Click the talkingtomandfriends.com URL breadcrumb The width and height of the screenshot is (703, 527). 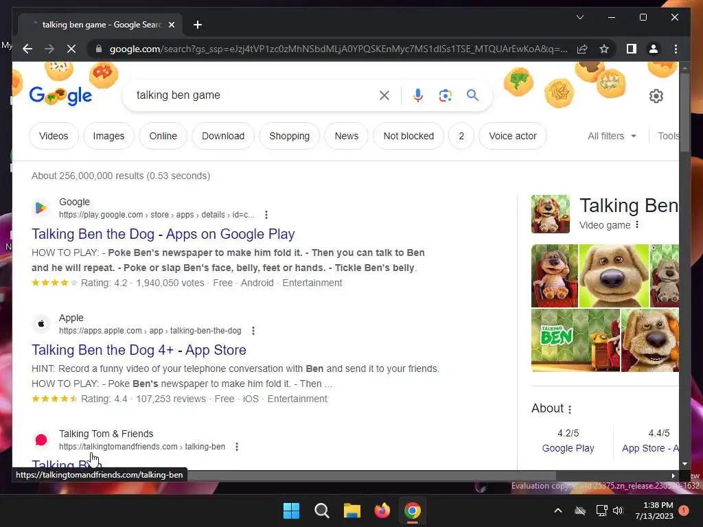pos(142,447)
